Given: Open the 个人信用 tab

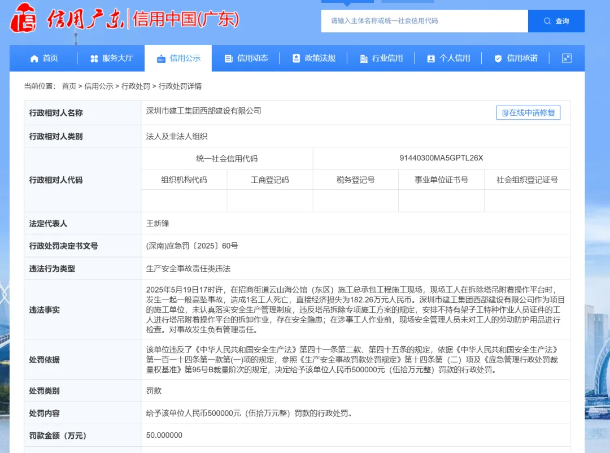Looking at the screenshot, I should coord(448,58).
